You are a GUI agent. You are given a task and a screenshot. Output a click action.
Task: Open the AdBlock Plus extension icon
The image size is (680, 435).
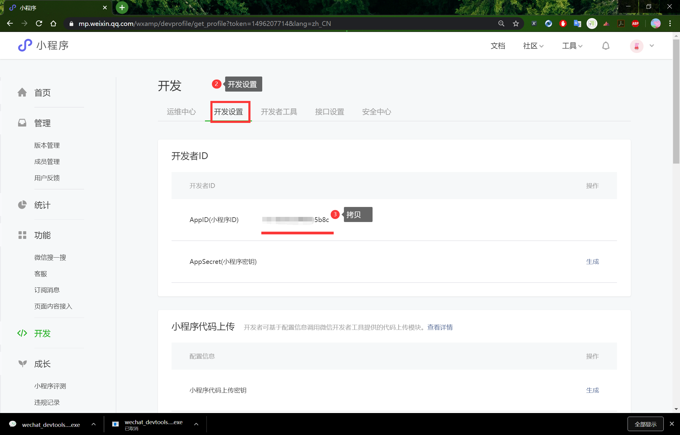coord(635,23)
